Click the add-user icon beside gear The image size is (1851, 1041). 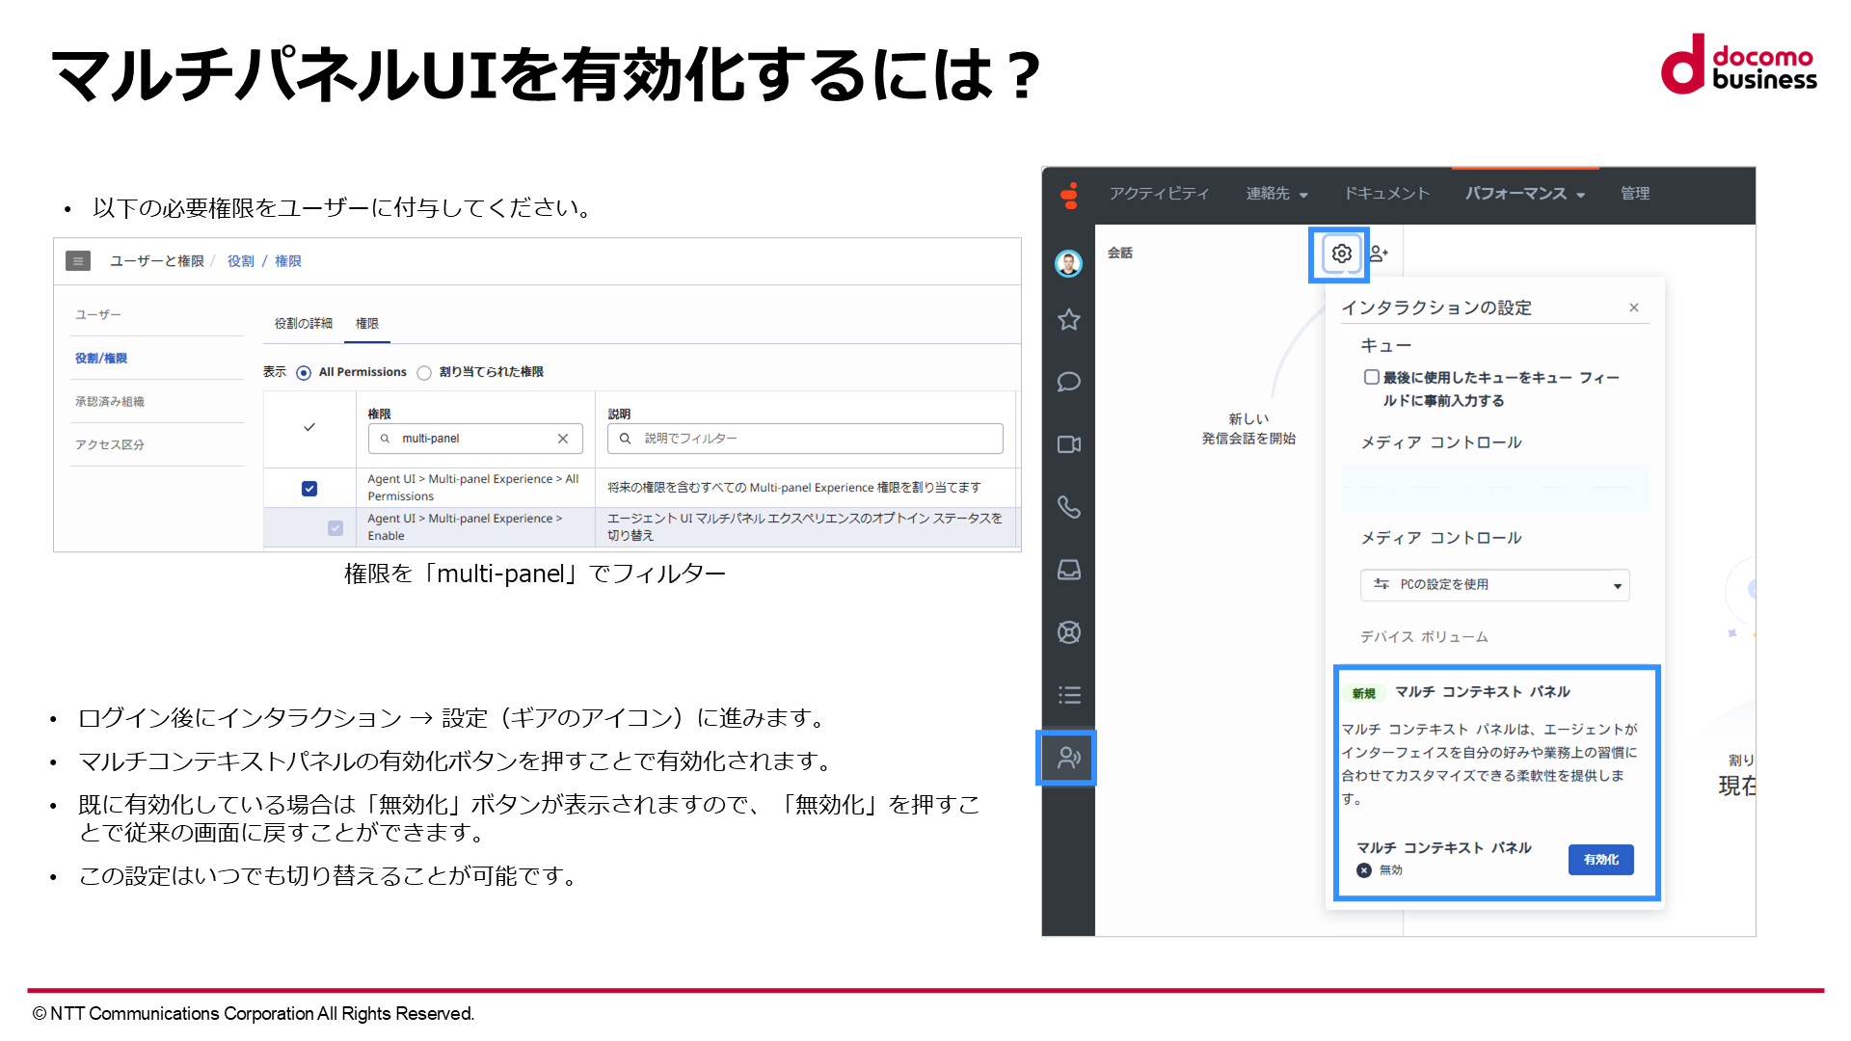point(1379,254)
